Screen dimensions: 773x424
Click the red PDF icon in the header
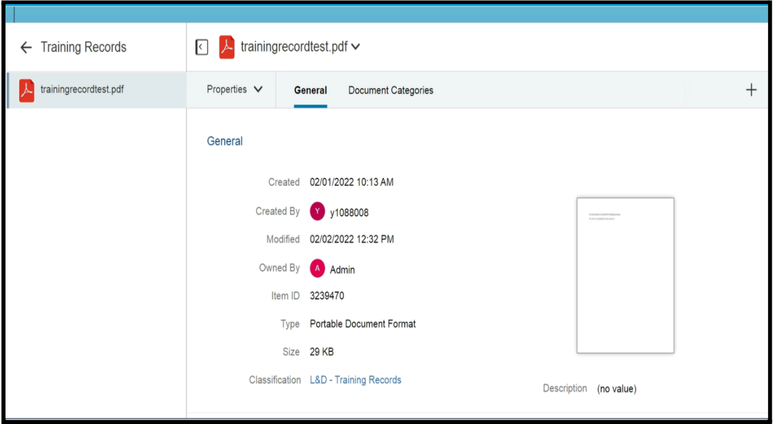[226, 47]
